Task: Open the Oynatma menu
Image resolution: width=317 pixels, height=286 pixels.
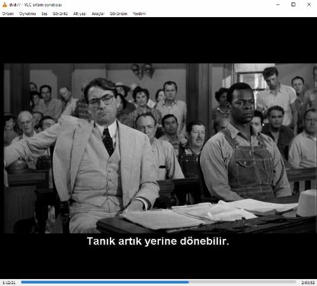Action: [x=27, y=14]
